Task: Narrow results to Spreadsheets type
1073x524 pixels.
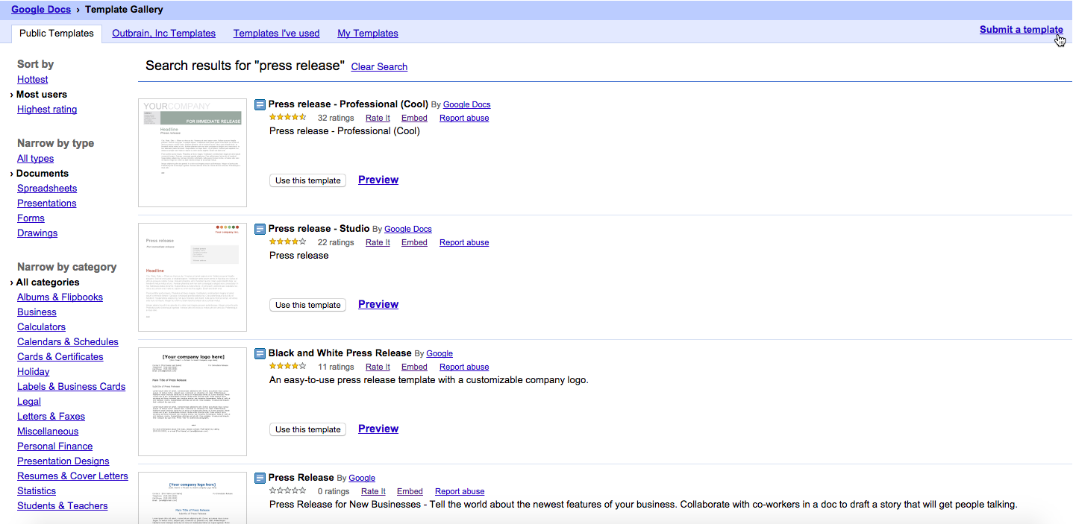Action: tap(47, 189)
